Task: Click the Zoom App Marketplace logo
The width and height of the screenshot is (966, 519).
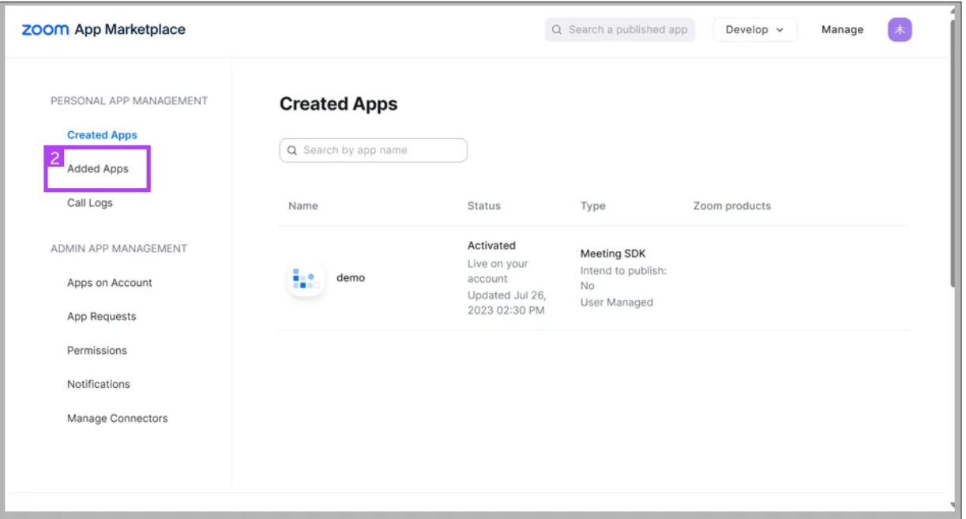Action: point(103,29)
